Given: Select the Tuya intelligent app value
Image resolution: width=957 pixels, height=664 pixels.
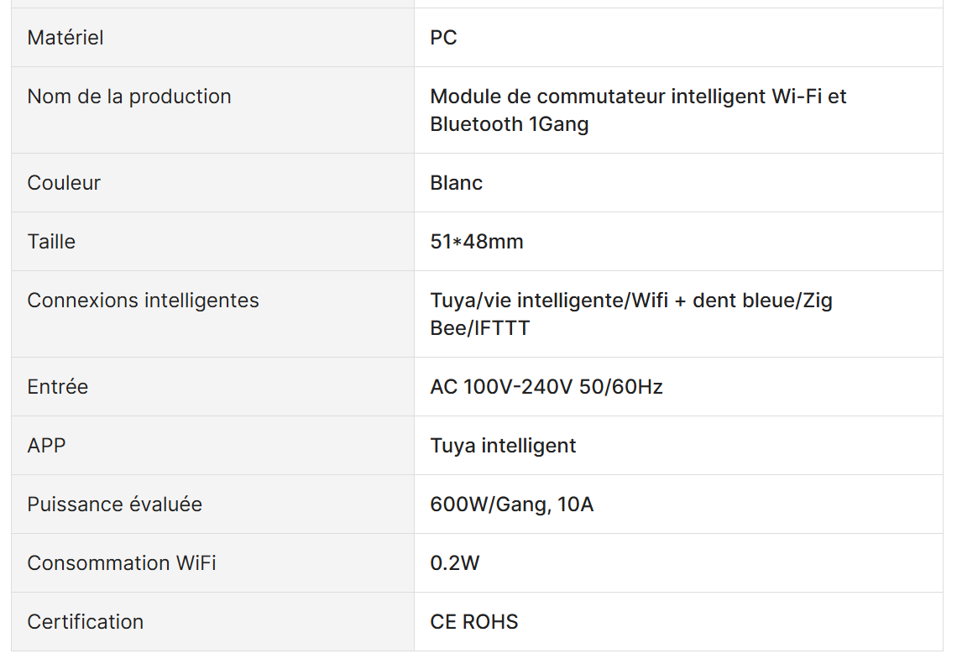Looking at the screenshot, I should tap(503, 446).
